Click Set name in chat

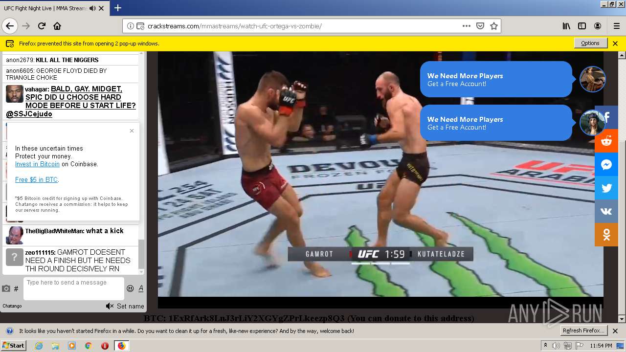(131, 306)
